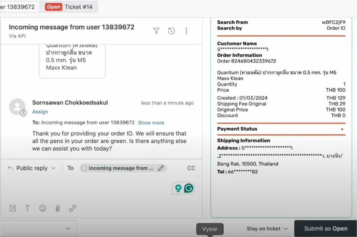Viewport: 357px width, 237px height.
Task: Click the lightbulb suggestion icon
Action: (x=178, y=188)
